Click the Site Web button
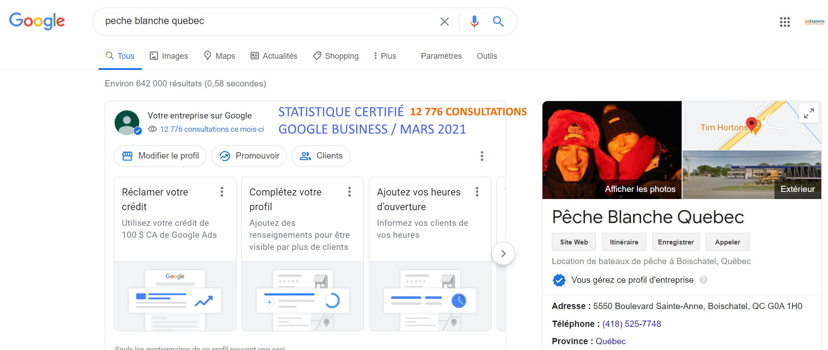The image size is (828, 350). (x=574, y=242)
